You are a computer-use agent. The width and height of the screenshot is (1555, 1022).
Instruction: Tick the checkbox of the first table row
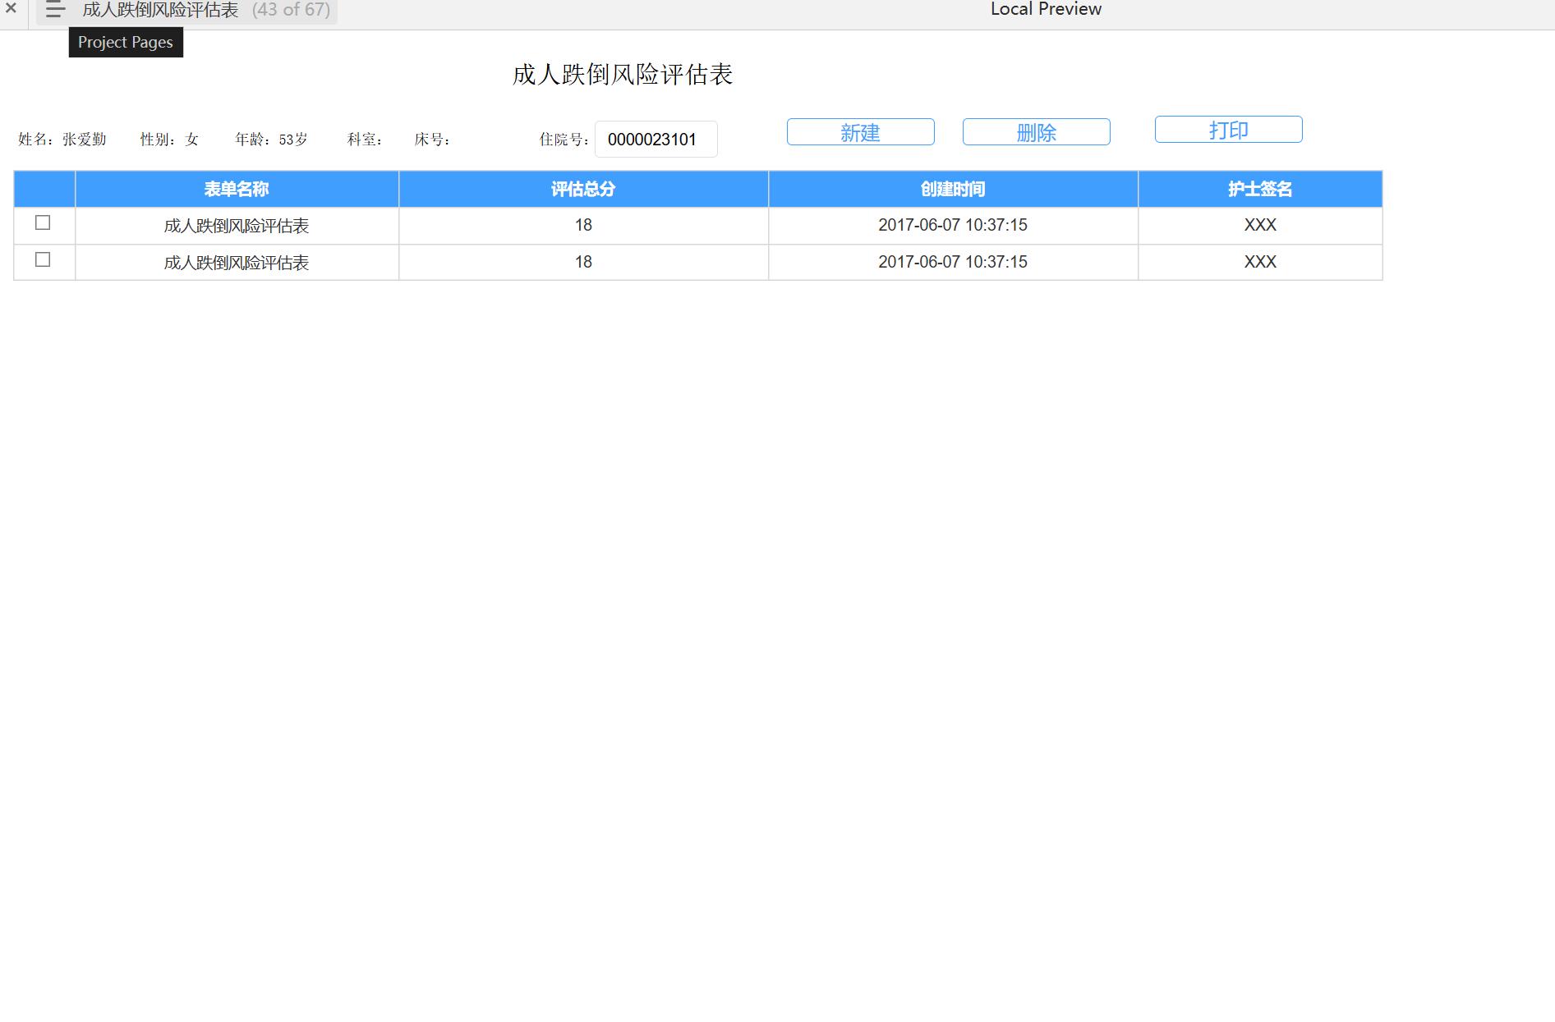[43, 222]
